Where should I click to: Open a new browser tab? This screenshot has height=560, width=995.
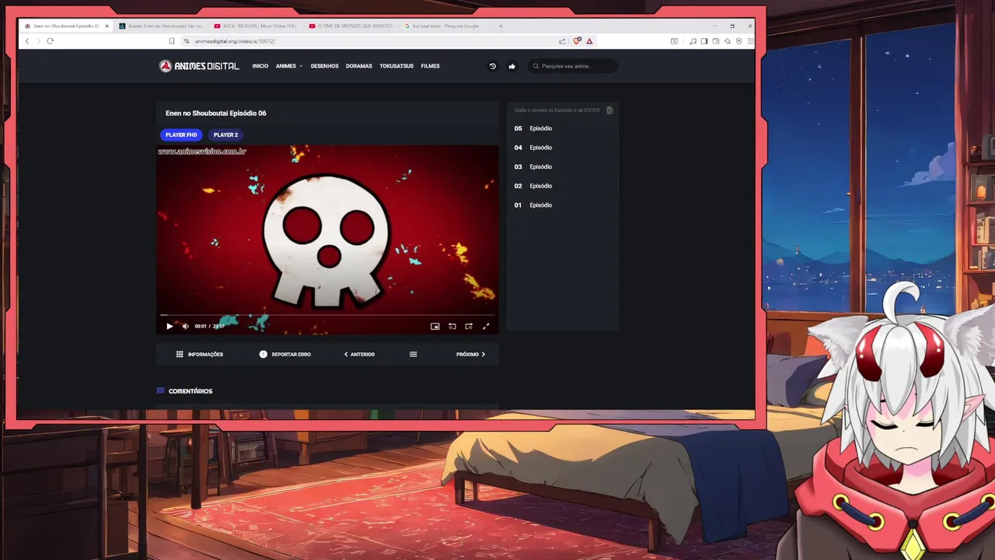501,26
